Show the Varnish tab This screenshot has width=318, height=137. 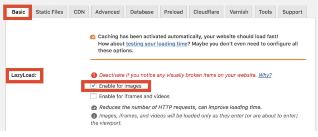coord(239,12)
